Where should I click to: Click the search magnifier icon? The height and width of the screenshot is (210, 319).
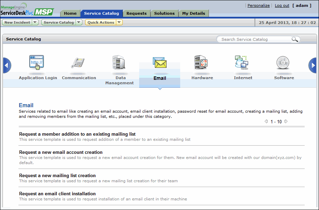coord(295,39)
